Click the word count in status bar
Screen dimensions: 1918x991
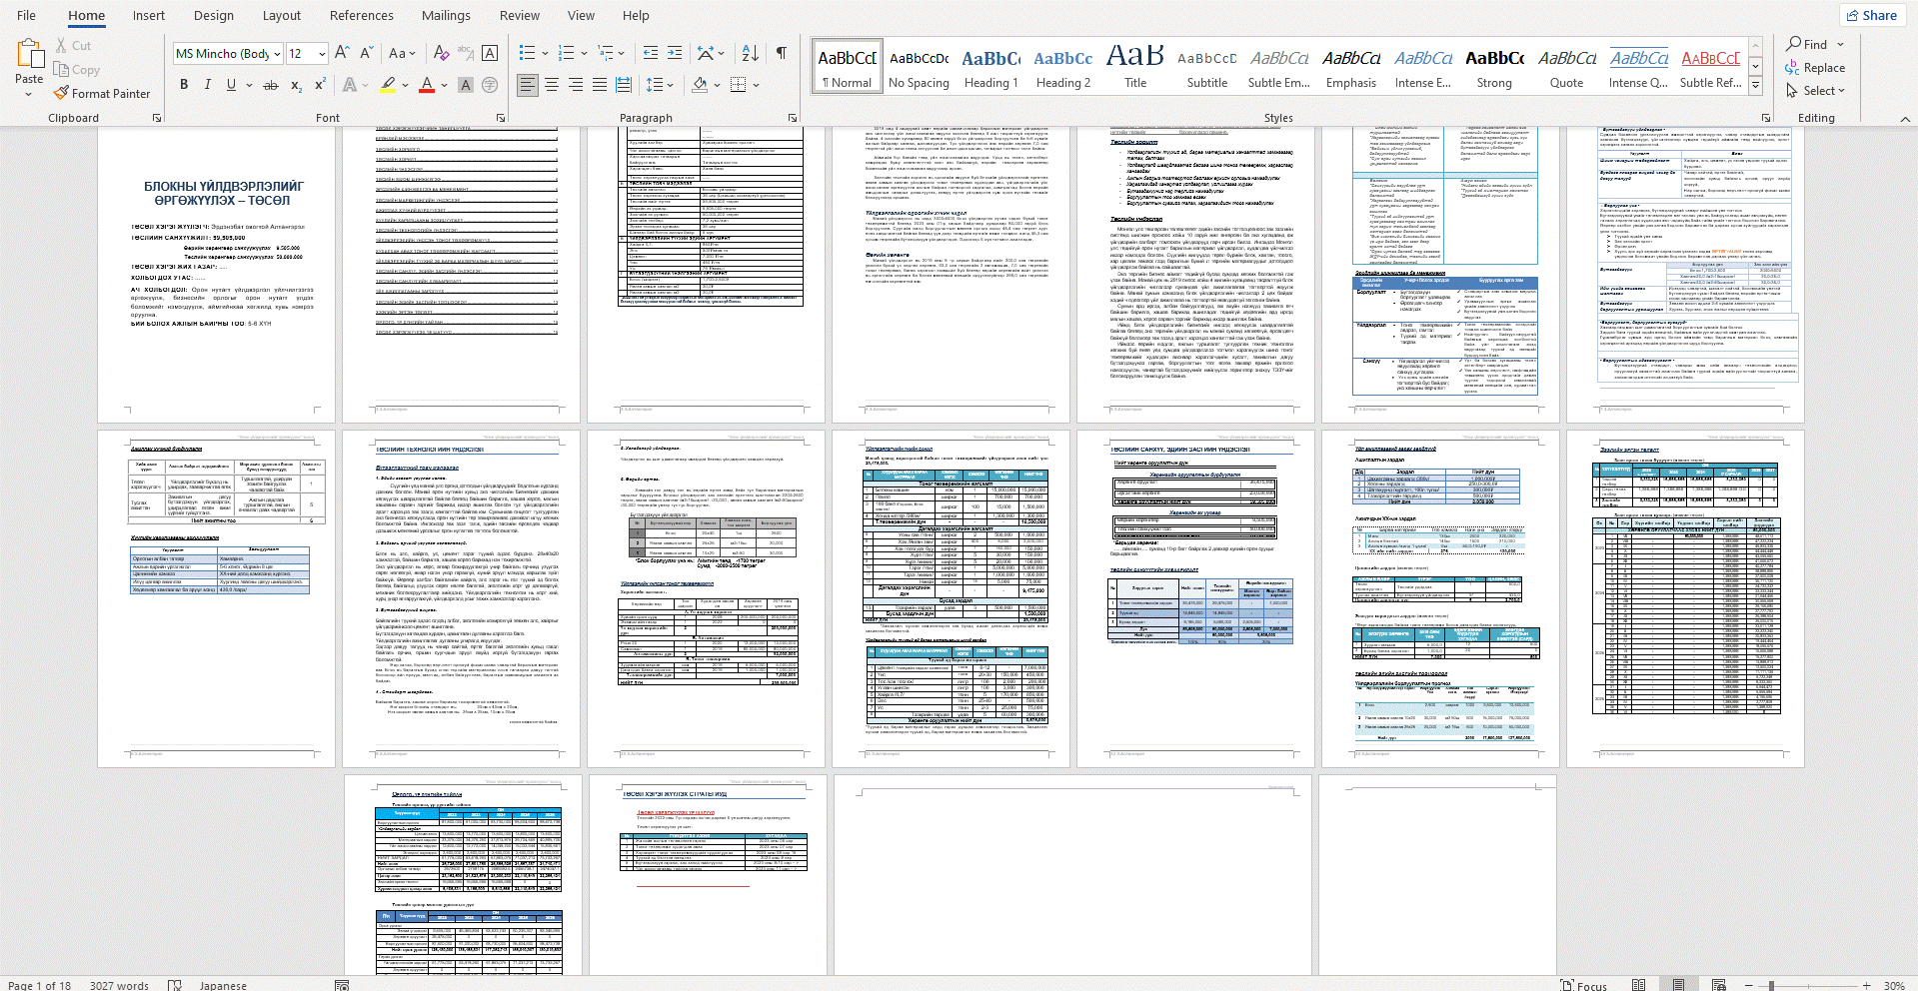click(119, 985)
